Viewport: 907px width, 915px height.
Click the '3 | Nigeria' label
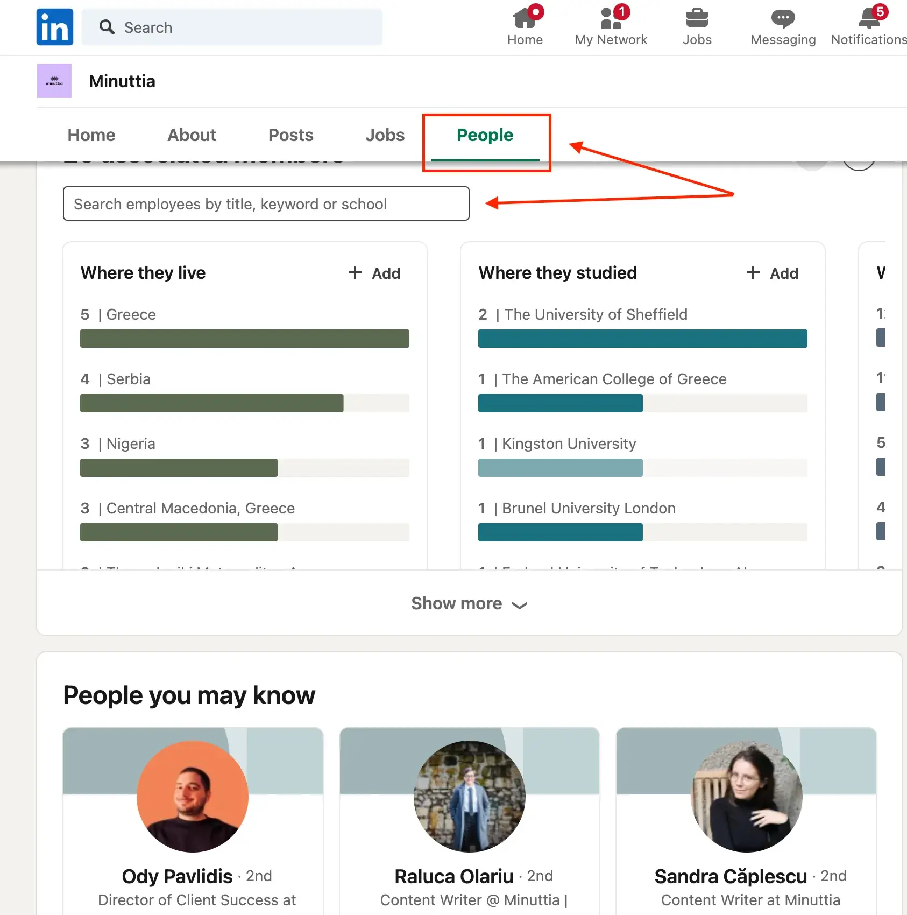(x=118, y=444)
